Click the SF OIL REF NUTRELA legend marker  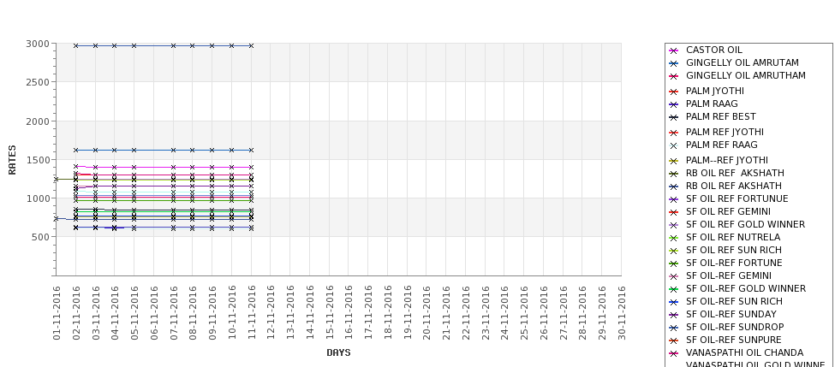[674, 238]
